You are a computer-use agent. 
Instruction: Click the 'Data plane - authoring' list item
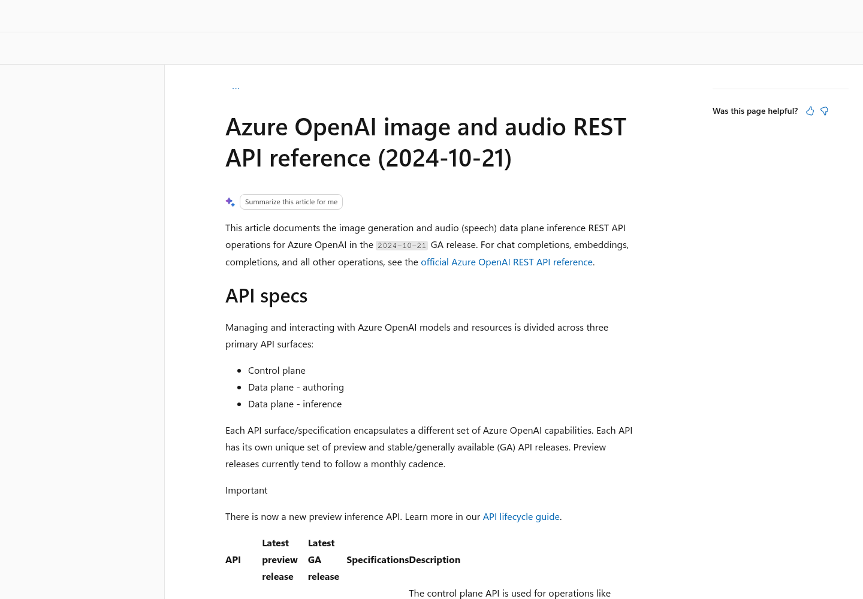pos(296,387)
